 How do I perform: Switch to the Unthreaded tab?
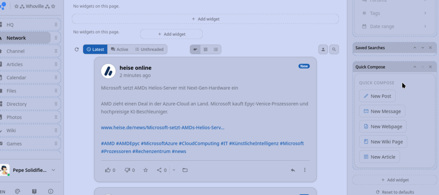[149, 49]
